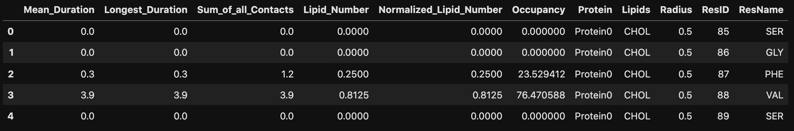Click the Protein column header

(x=595, y=10)
